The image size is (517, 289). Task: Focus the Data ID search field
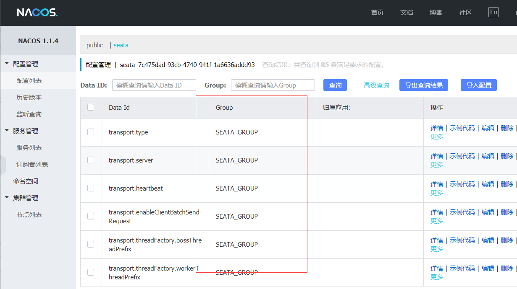154,85
